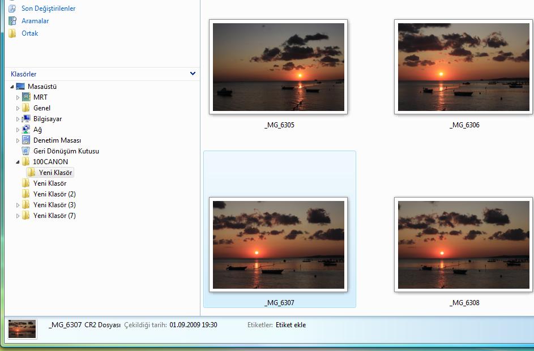Click the Ağ network icon

(26, 130)
